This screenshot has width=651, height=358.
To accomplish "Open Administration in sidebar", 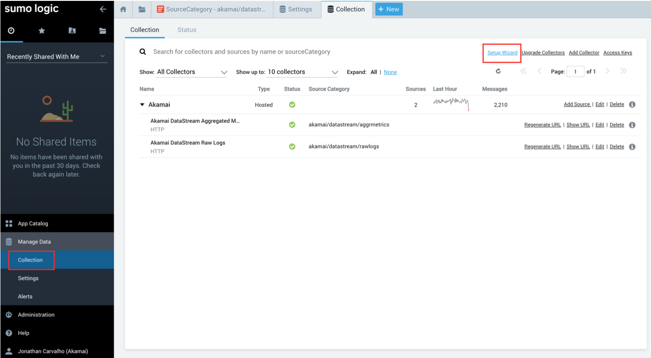I will pos(36,315).
